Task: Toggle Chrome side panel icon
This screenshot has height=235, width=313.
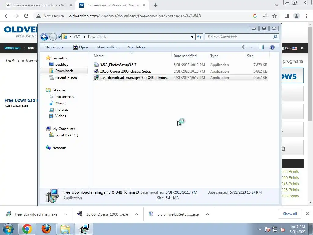Action: [x=287, y=16]
